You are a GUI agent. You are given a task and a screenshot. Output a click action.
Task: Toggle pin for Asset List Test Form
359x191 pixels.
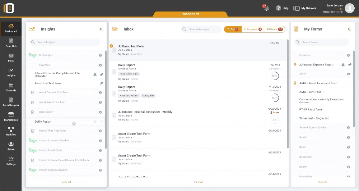pyautogui.click(x=102, y=83)
